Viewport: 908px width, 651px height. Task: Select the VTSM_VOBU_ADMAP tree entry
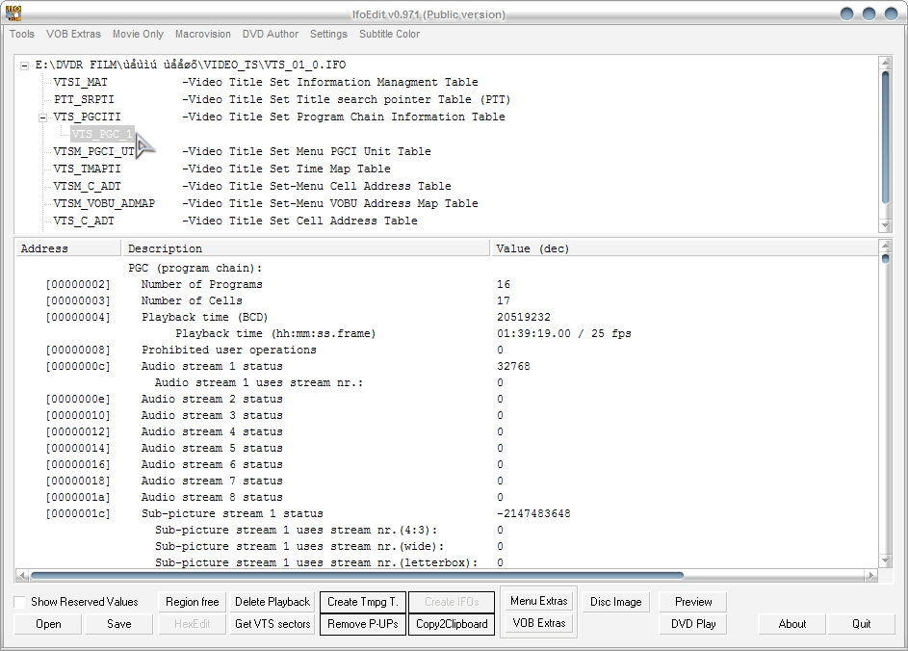tap(104, 204)
